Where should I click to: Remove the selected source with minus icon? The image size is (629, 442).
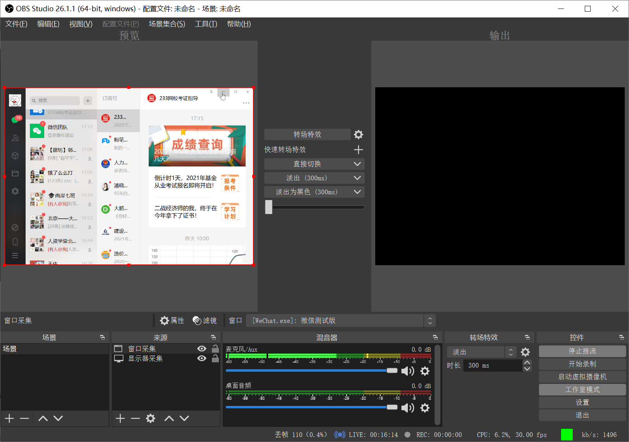pos(135,418)
